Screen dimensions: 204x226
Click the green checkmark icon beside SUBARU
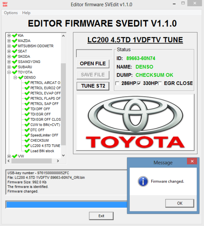tap(15, 67)
